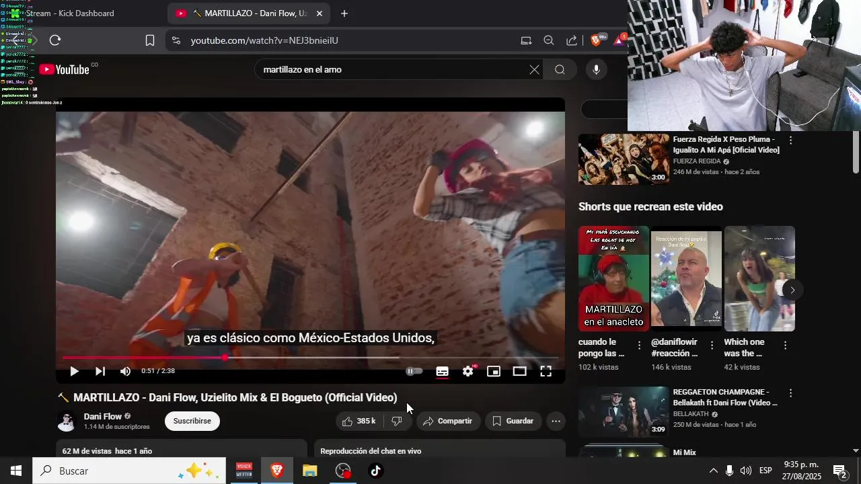861x484 pixels.
Task: Click the taskbar Buscar search box
Action: coord(129,471)
